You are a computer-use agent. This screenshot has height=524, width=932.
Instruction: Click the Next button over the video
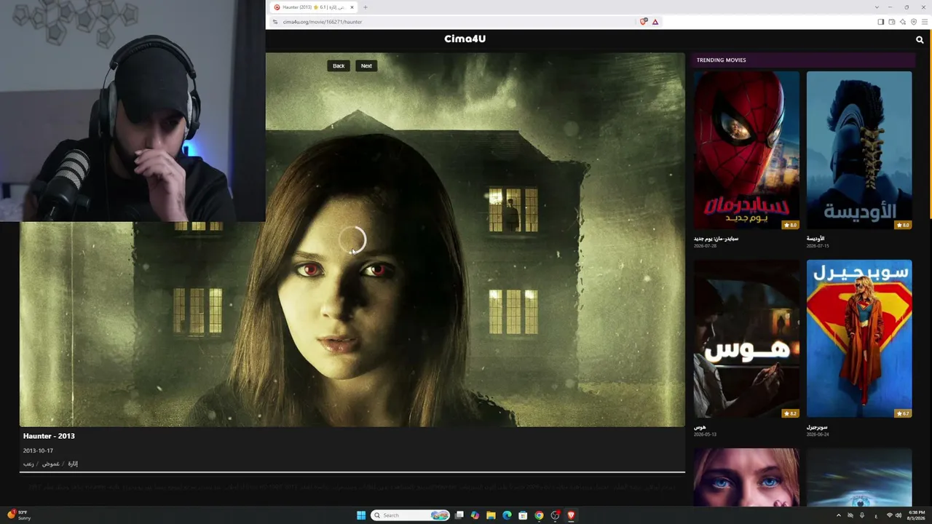pyautogui.click(x=366, y=65)
